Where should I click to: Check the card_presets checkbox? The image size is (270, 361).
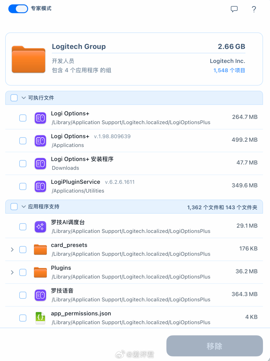pyautogui.click(x=23, y=250)
